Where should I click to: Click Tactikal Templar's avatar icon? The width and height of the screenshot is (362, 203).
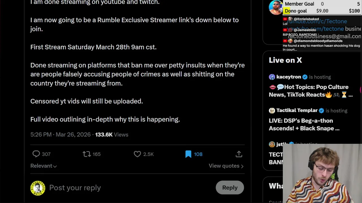pyautogui.click(x=272, y=111)
